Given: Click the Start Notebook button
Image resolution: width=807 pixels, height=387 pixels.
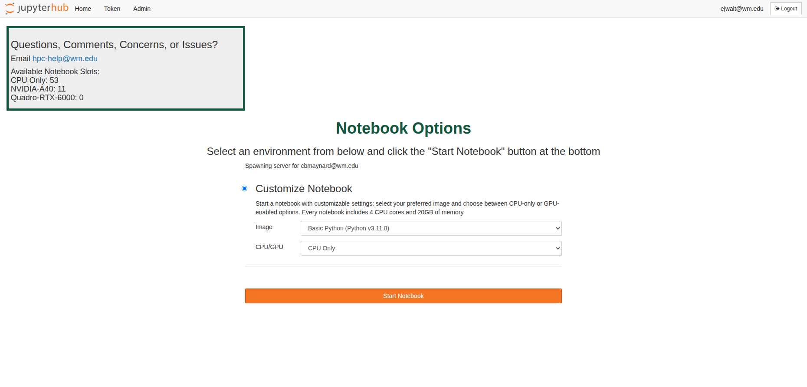Looking at the screenshot, I should [403, 296].
